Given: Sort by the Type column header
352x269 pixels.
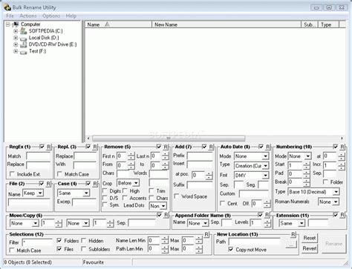Looking at the screenshot, I should pyautogui.click(x=328, y=24).
